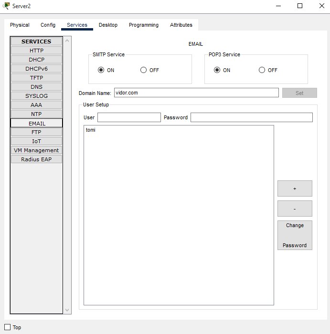Click the plus button to add user
330x334 pixels.
coord(295,188)
